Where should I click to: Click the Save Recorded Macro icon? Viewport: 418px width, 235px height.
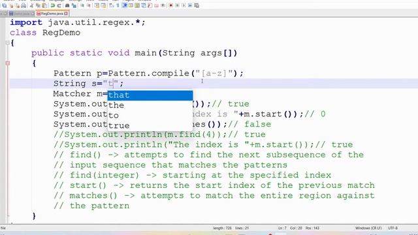(x=197, y=6)
